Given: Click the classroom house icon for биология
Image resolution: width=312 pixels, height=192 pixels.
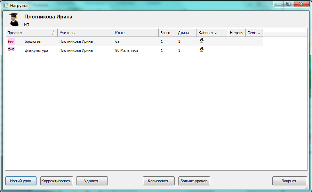Looking at the screenshot, I should coord(201,41).
